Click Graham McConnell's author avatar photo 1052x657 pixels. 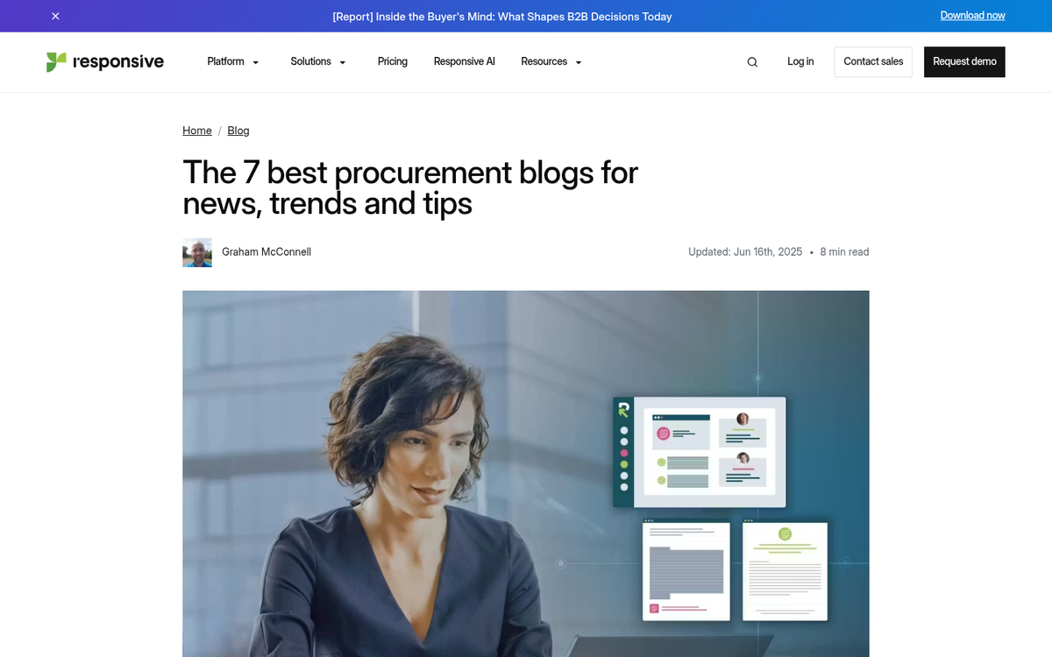pos(197,252)
